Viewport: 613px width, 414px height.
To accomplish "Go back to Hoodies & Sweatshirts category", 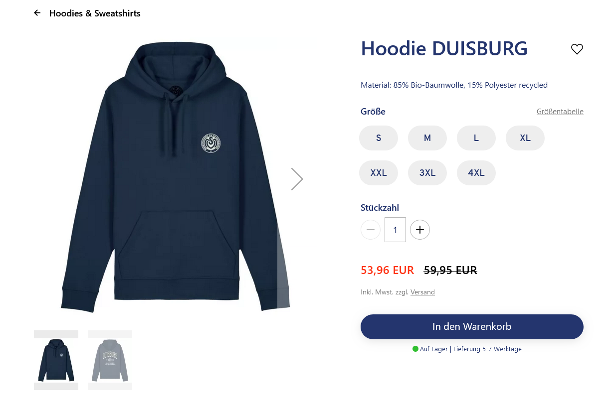I will [x=95, y=13].
